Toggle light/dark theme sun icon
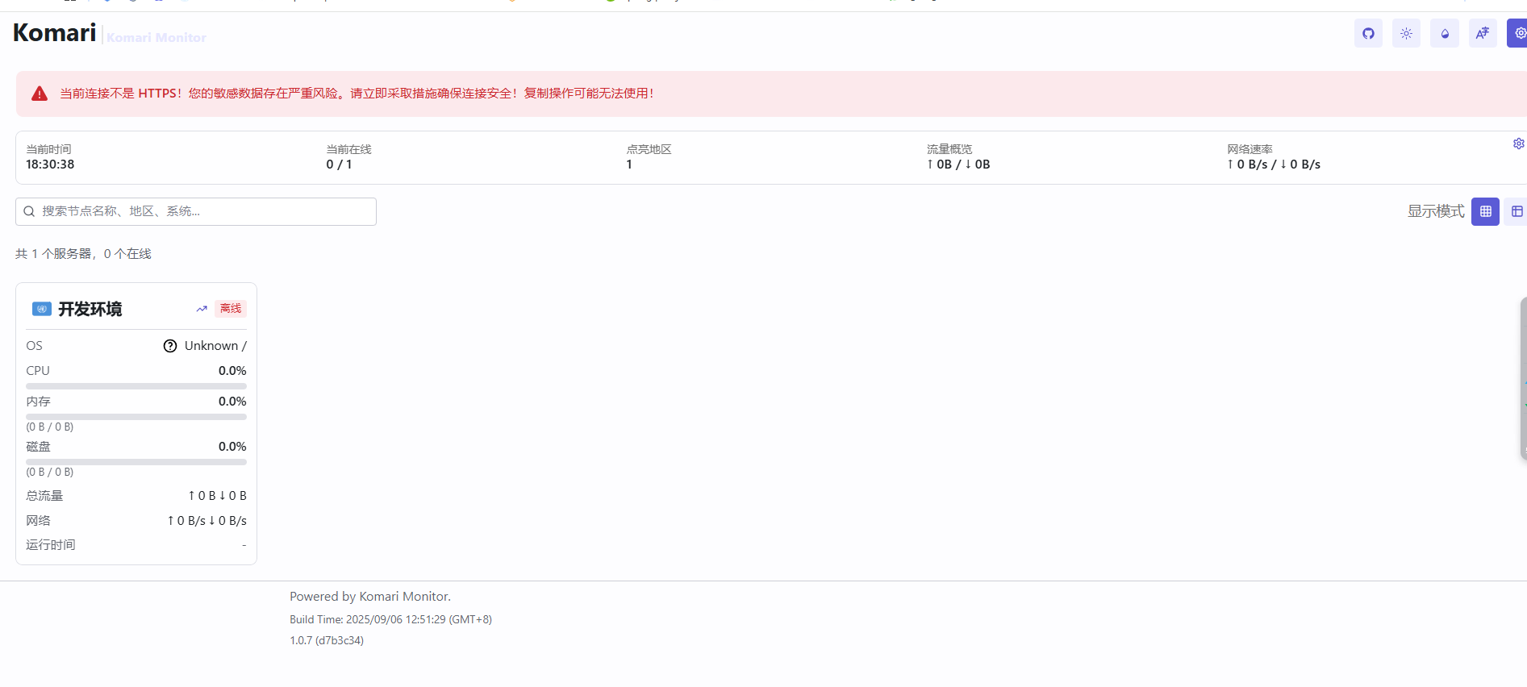This screenshot has width=1527, height=687. point(1406,33)
